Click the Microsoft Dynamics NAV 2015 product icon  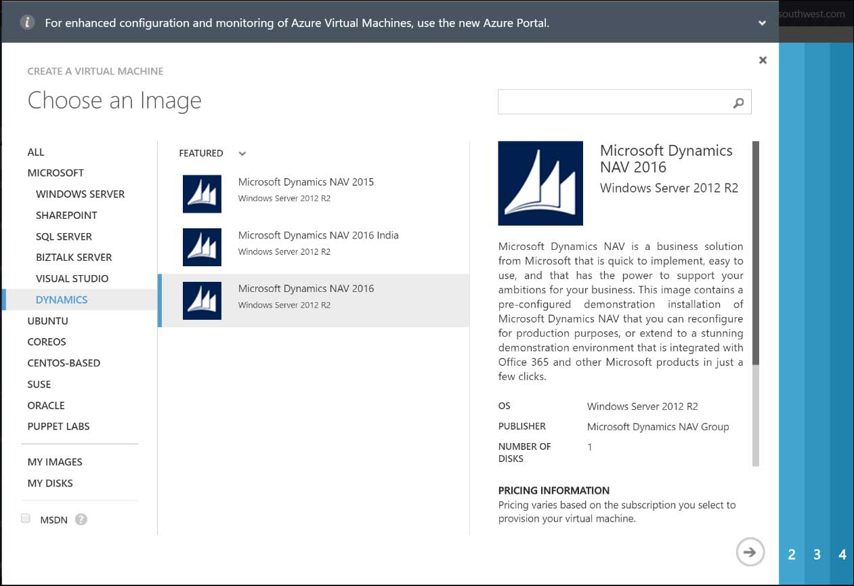click(202, 194)
